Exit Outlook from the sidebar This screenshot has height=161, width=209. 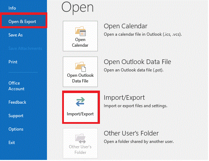coord(12,143)
